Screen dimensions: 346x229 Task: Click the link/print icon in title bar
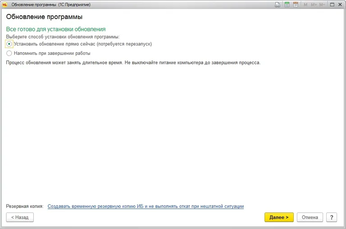point(278,4)
